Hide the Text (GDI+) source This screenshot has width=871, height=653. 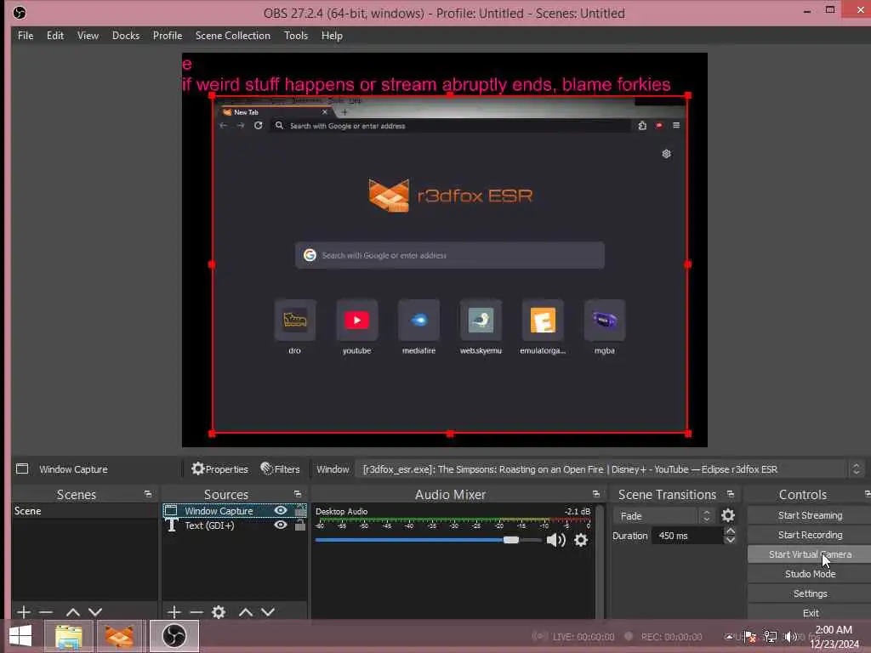click(x=281, y=525)
